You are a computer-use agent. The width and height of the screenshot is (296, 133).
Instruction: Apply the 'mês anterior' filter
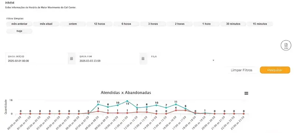point(19,24)
